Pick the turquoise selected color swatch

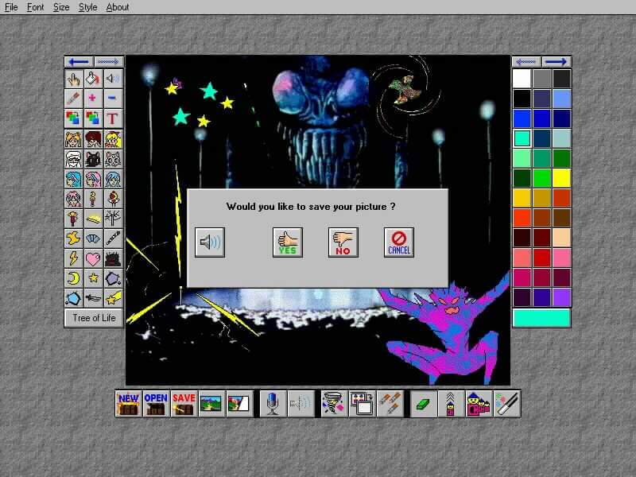pos(522,138)
